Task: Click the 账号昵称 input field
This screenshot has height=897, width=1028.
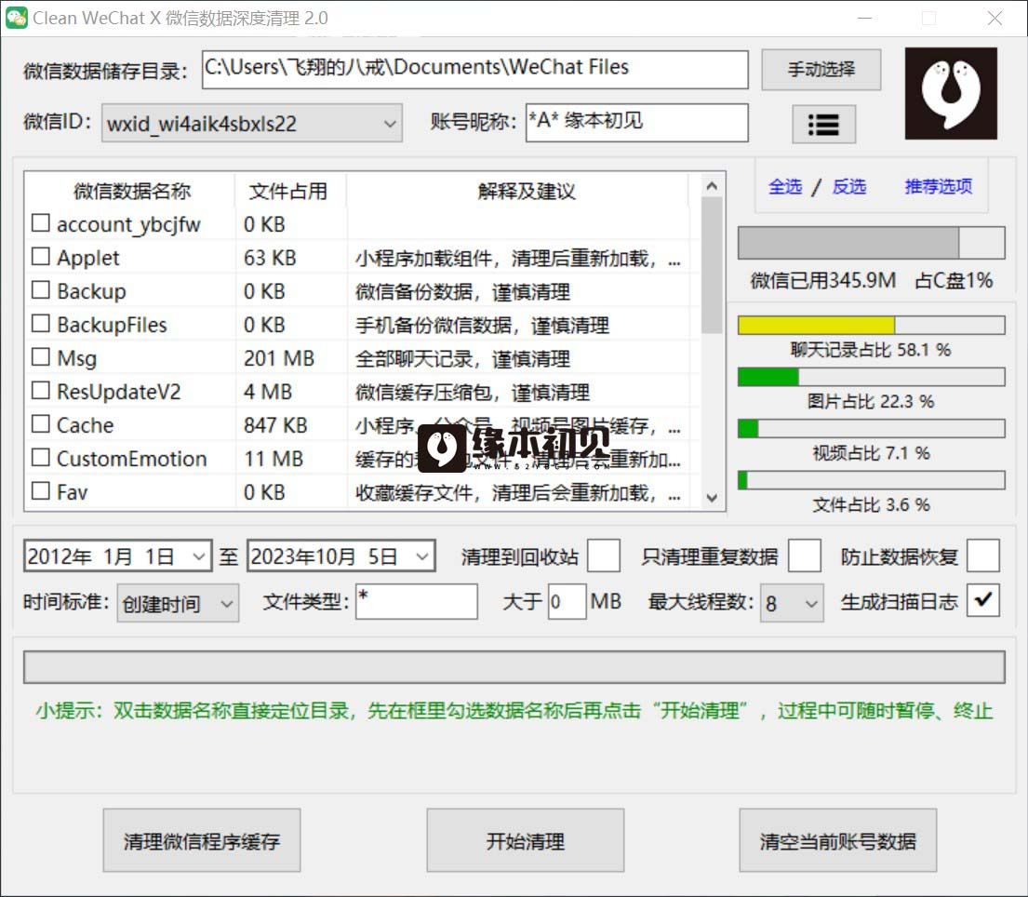Action: 636,123
